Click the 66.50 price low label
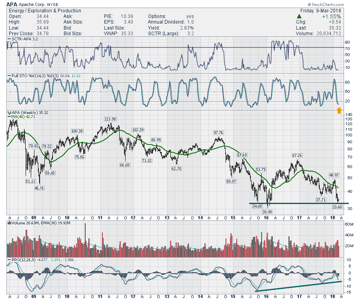 click(x=125, y=165)
